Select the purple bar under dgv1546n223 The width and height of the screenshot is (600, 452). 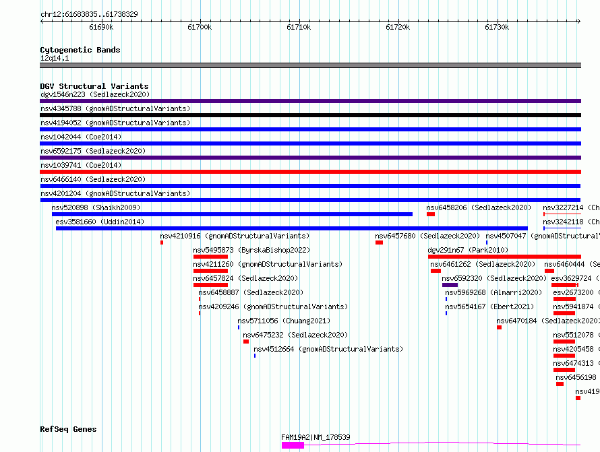coord(310,101)
